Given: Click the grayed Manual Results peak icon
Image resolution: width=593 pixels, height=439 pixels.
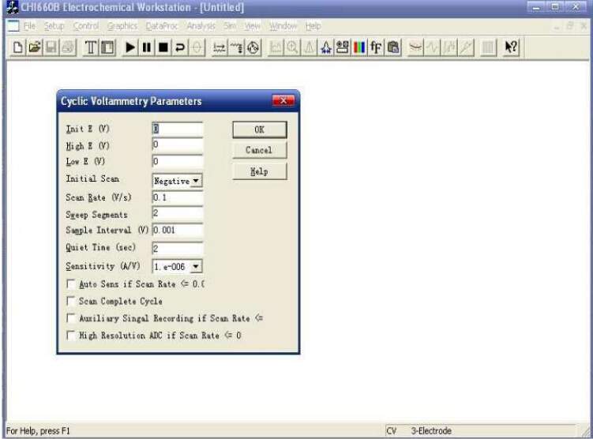Looking at the screenshot, I should [309, 47].
